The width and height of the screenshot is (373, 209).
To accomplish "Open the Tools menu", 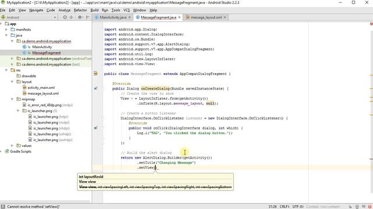I will click(x=116, y=10).
